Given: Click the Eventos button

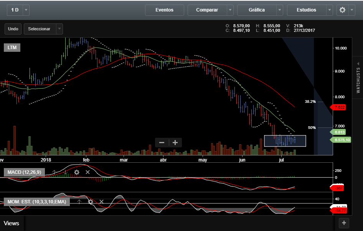Looking at the screenshot, I should 164,10.
